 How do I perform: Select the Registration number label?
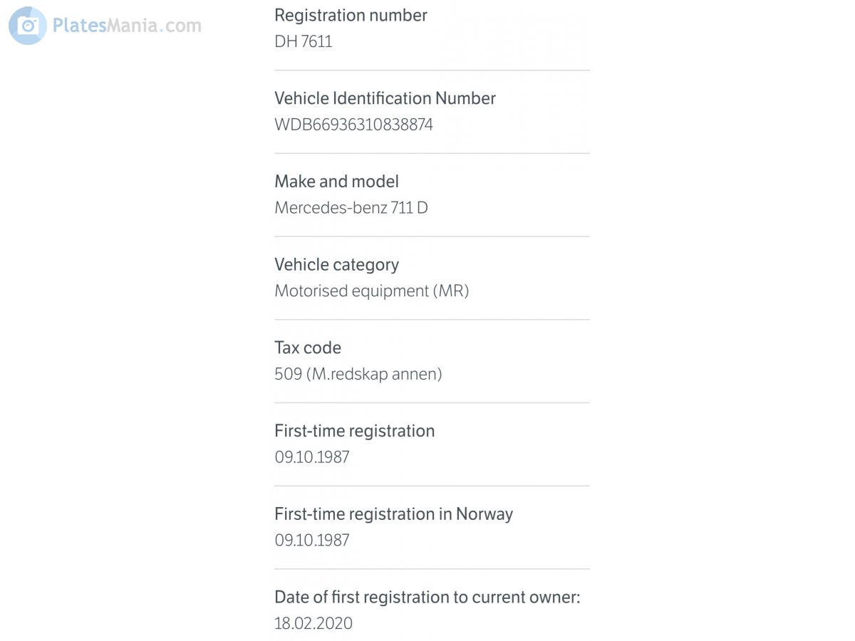point(351,15)
